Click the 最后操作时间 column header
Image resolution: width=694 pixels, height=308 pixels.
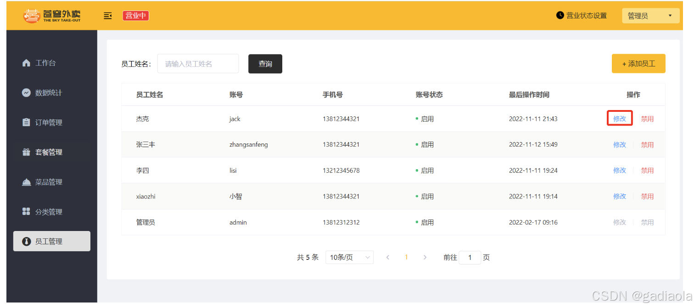click(x=529, y=95)
